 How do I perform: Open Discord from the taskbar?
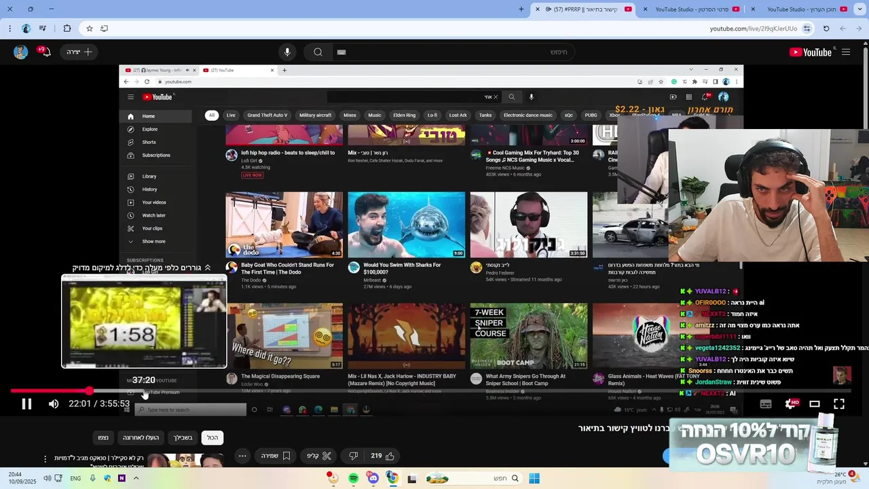pyautogui.click(x=373, y=478)
